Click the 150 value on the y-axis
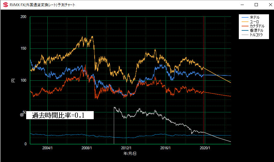 pos(23,49)
